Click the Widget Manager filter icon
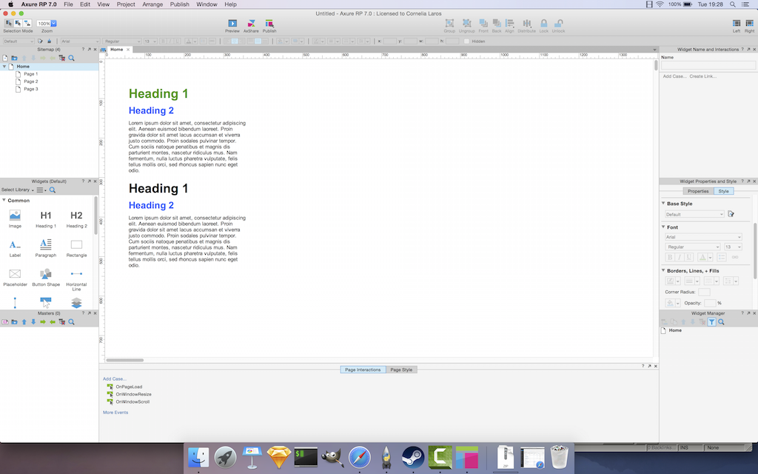 (711, 322)
